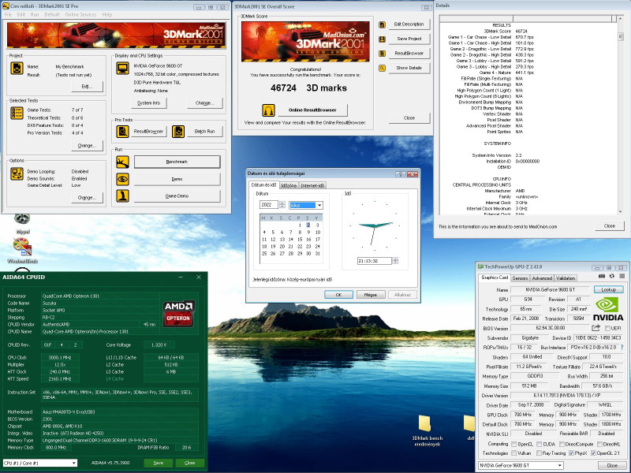Screen dimensions: 631x473
Task: Toggle the CUDA checkbox in GPU-Z
Action: pos(540,444)
